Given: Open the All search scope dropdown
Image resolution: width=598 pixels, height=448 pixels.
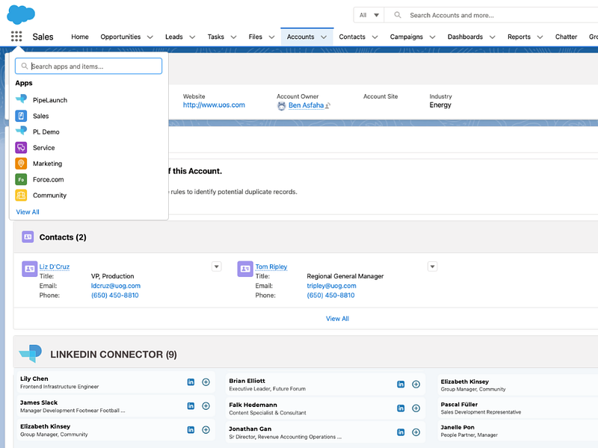Looking at the screenshot, I should [369, 15].
